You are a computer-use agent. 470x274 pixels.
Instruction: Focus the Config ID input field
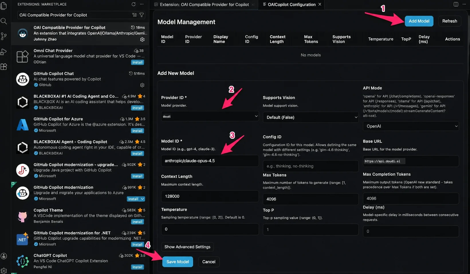(311, 166)
